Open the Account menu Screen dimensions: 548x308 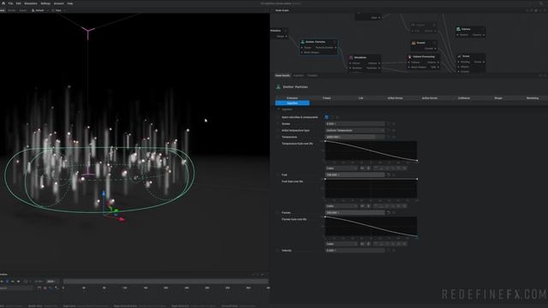tap(59, 3)
